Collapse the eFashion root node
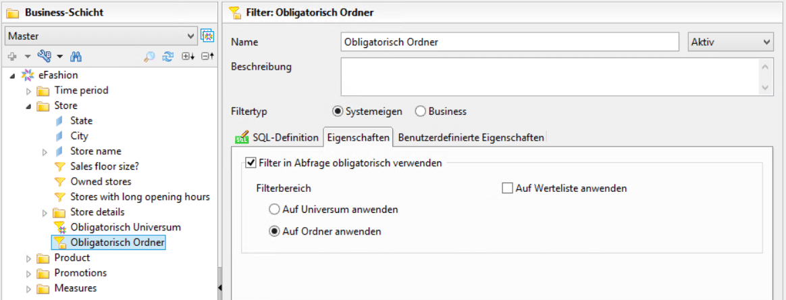The height and width of the screenshot is (300, 786). point(11,76)
